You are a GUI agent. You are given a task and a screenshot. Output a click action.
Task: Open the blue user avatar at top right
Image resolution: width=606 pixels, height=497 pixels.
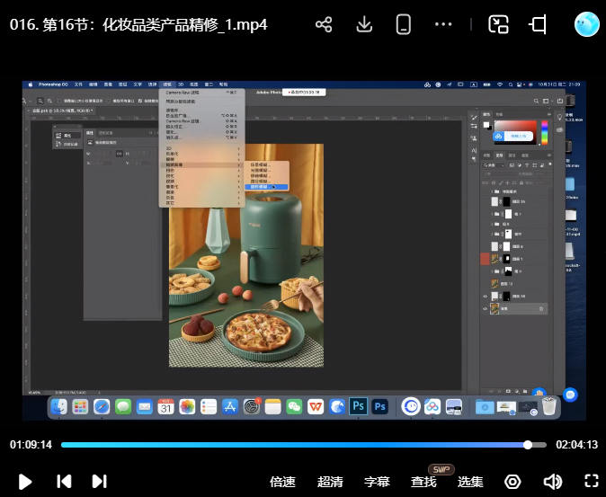tap(587, 24)
